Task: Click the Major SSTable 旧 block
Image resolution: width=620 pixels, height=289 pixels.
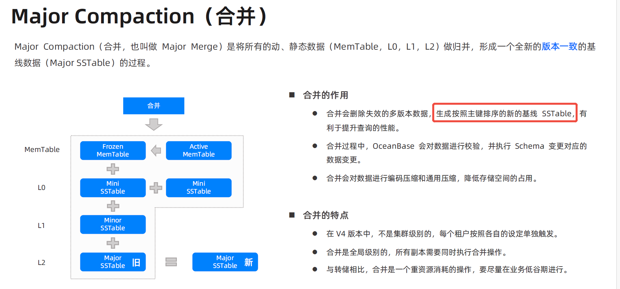Action: click(113, 262)
